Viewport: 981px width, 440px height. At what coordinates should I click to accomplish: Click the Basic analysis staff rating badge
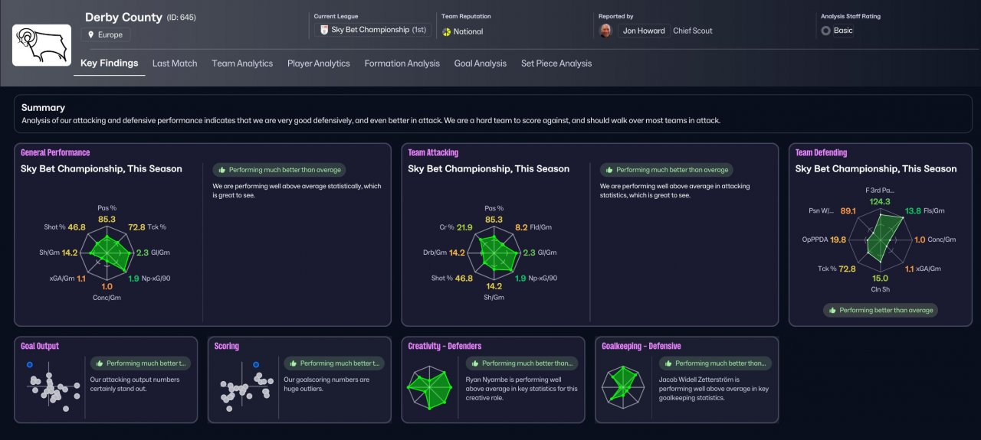point(837,31)
